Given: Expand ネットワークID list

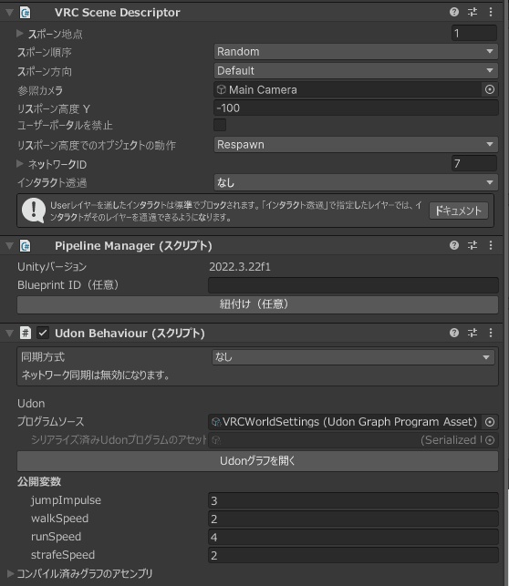Looking at the screenshot, I should tap(20, 163).
